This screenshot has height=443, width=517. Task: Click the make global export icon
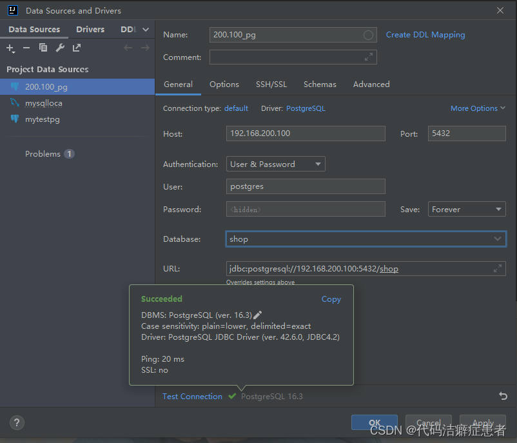(x=77, y=48)
